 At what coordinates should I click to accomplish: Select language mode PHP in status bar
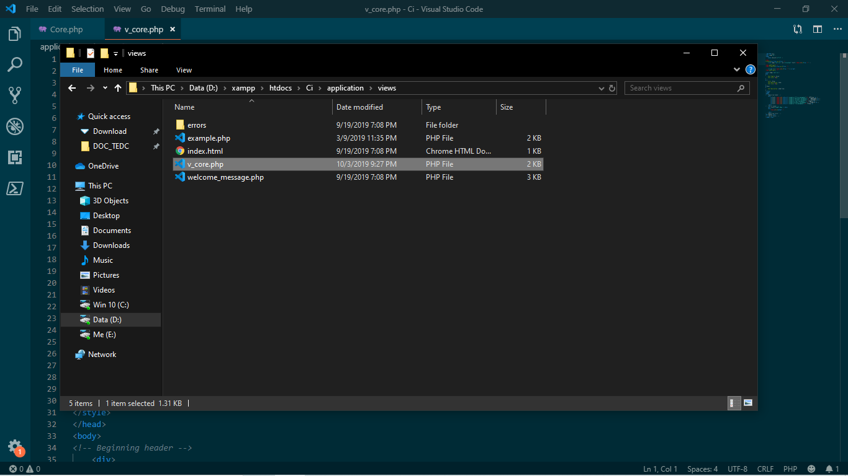click(790, 469)
